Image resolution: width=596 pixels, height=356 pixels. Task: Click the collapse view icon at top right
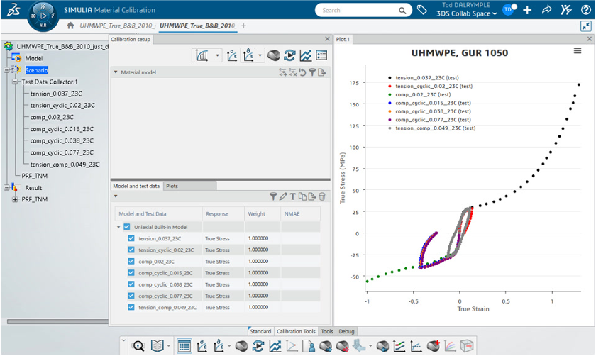point(585,26)
